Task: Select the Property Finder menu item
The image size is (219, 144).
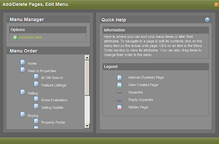Action: pyautogui.click(x=53, y=122)
